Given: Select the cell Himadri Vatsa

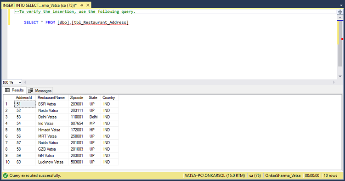Looking at the screenshot, I should point(52,130).
